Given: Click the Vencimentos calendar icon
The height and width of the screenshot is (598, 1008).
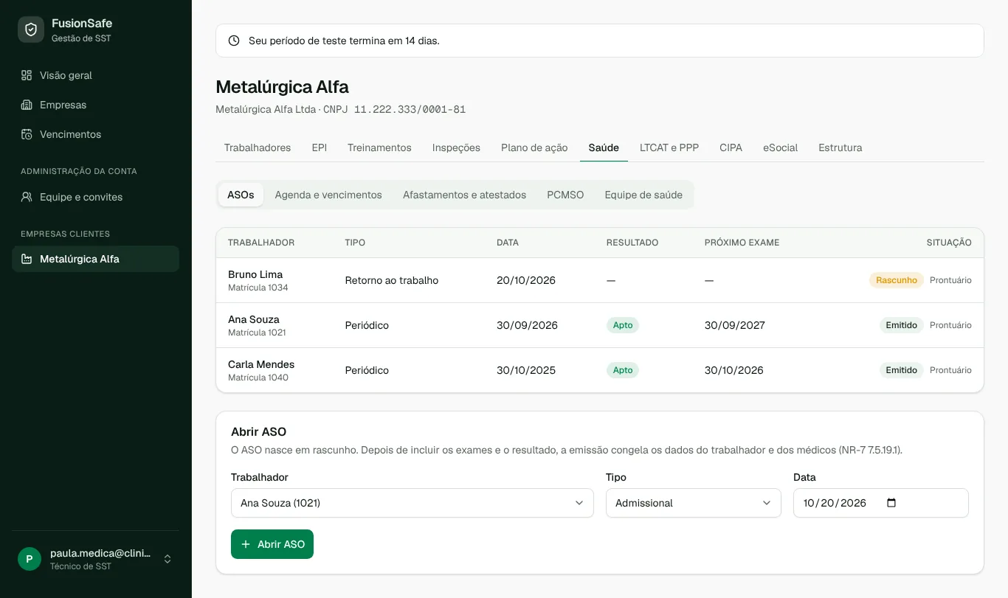Looking at the screenshot, I should pyautogui.click(x=27, y=134).
